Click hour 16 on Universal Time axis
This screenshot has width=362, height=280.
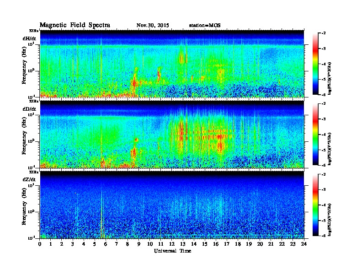click(x=216, y=244)
